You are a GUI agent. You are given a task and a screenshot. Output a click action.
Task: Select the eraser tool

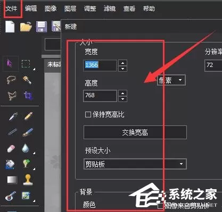(x=11, y=148)
